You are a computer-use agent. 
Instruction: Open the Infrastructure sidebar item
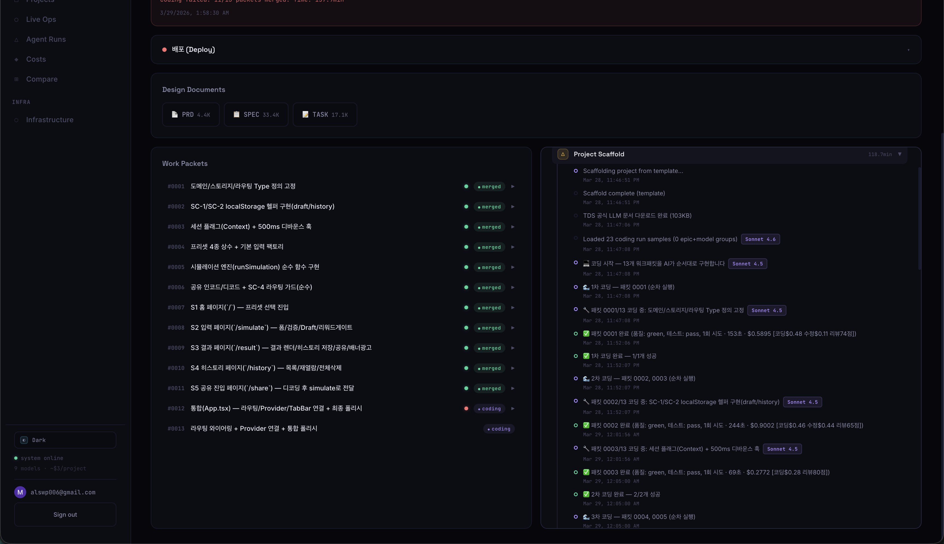coord(49,120)
